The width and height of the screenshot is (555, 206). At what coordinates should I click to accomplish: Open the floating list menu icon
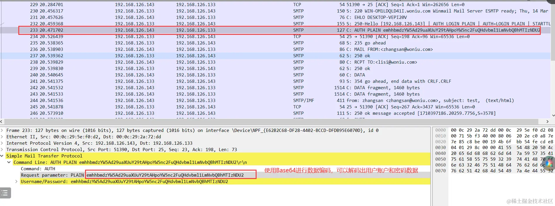point(5,193)
